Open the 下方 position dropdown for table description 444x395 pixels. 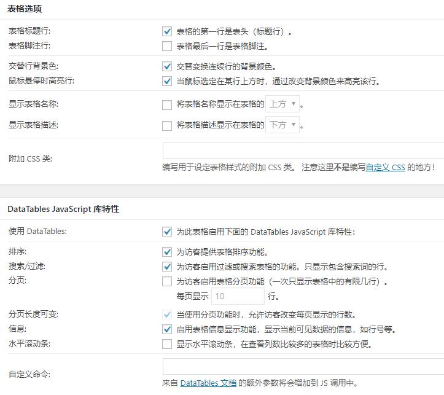(283, 125)
